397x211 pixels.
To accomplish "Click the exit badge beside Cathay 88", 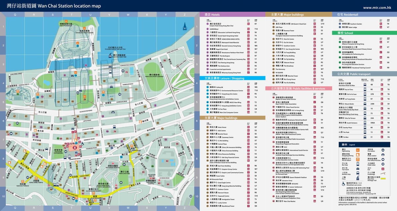I will (x=248, y=87).
